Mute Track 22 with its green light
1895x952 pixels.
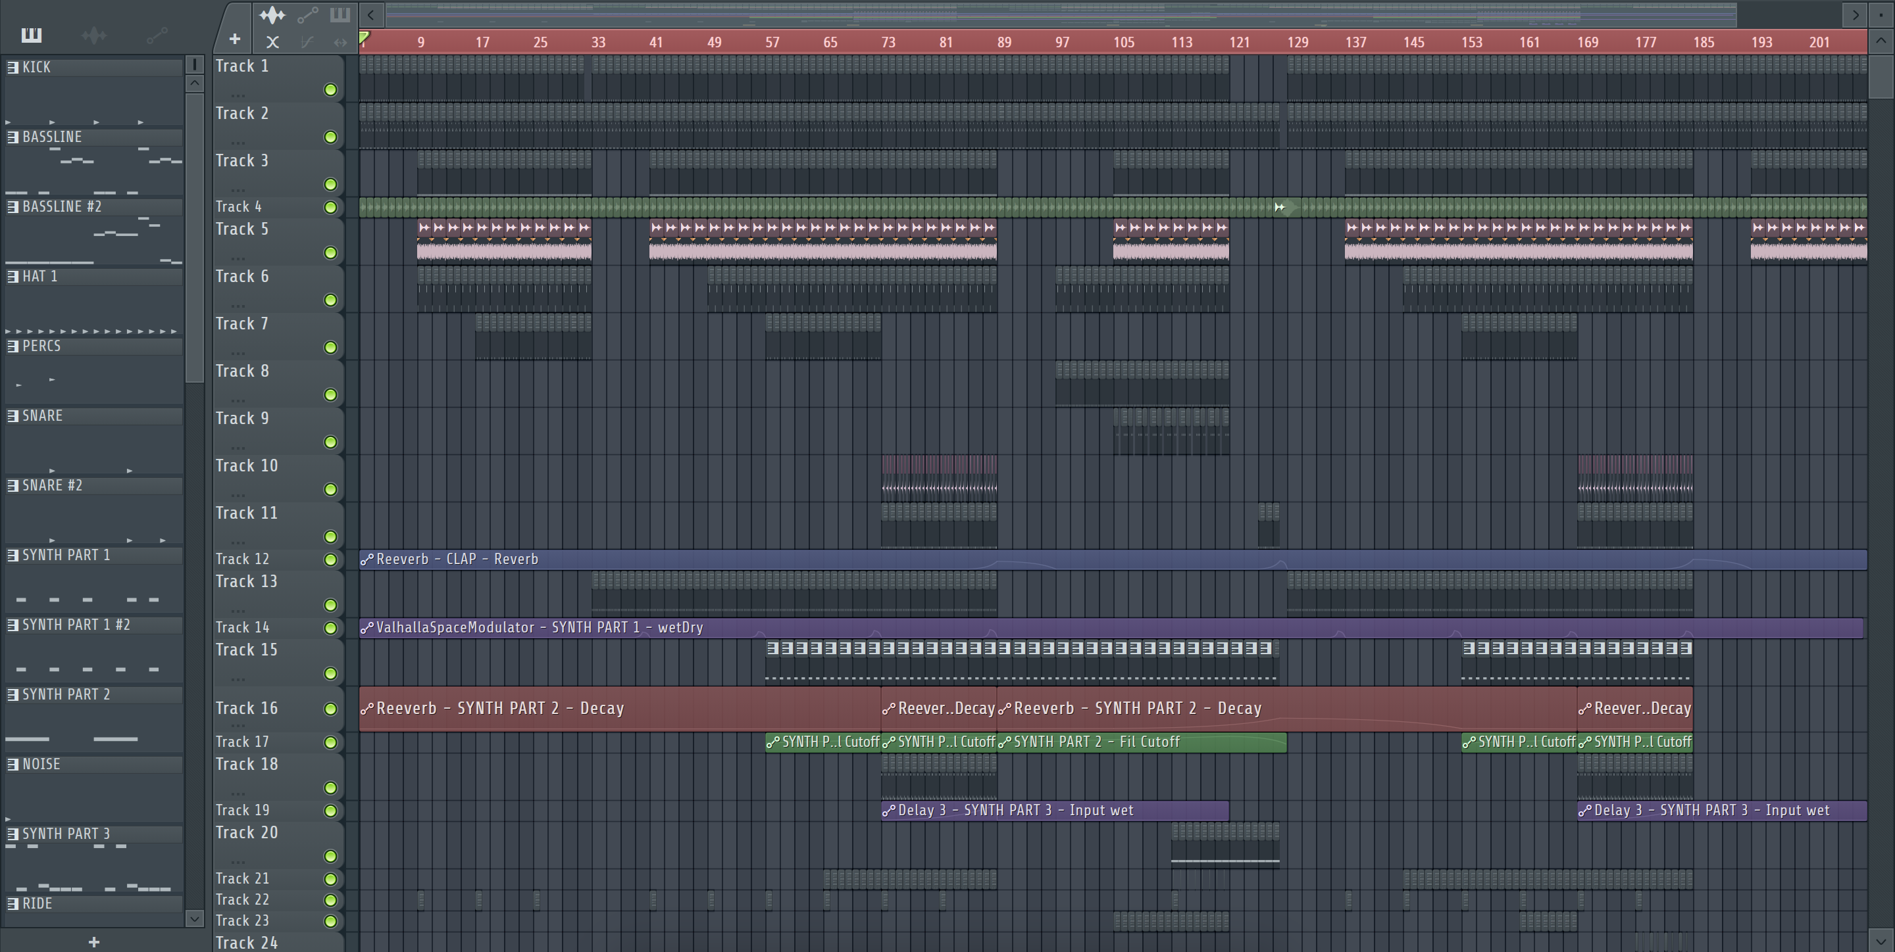[x=330, y=900]
